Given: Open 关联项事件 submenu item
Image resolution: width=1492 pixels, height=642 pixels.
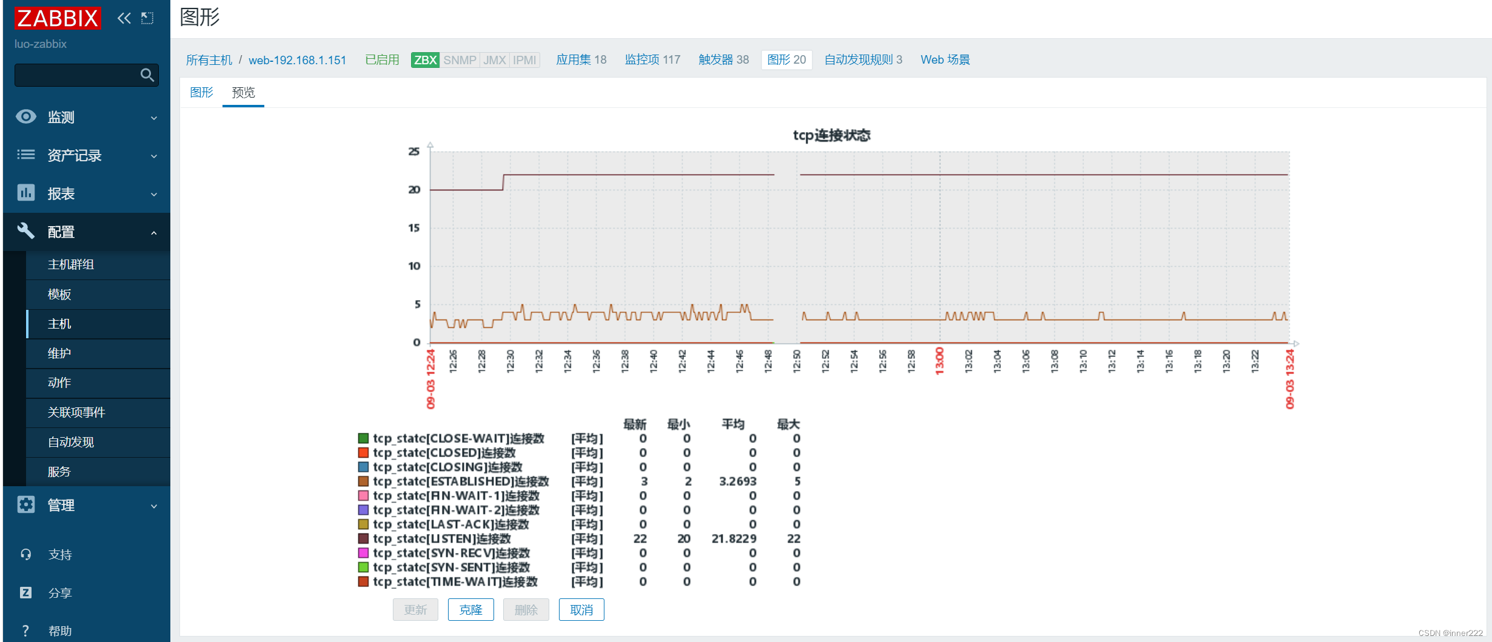Looking at the screenshot, I should point(98,413).
